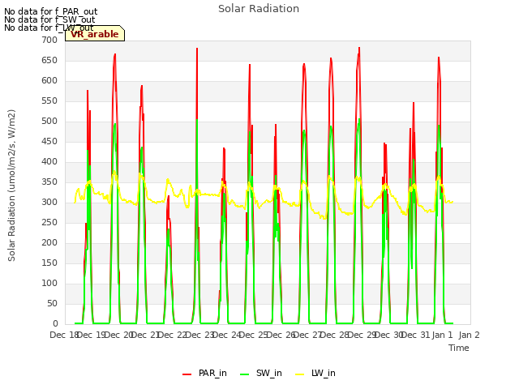Click the green SW_in legend swatch
The width and height of the screenshot is (519, 389).
point(244,374)
